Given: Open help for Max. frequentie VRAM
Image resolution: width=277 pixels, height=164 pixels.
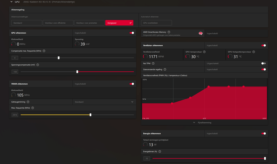Looking at the screenshot, I should click(33, 108).
